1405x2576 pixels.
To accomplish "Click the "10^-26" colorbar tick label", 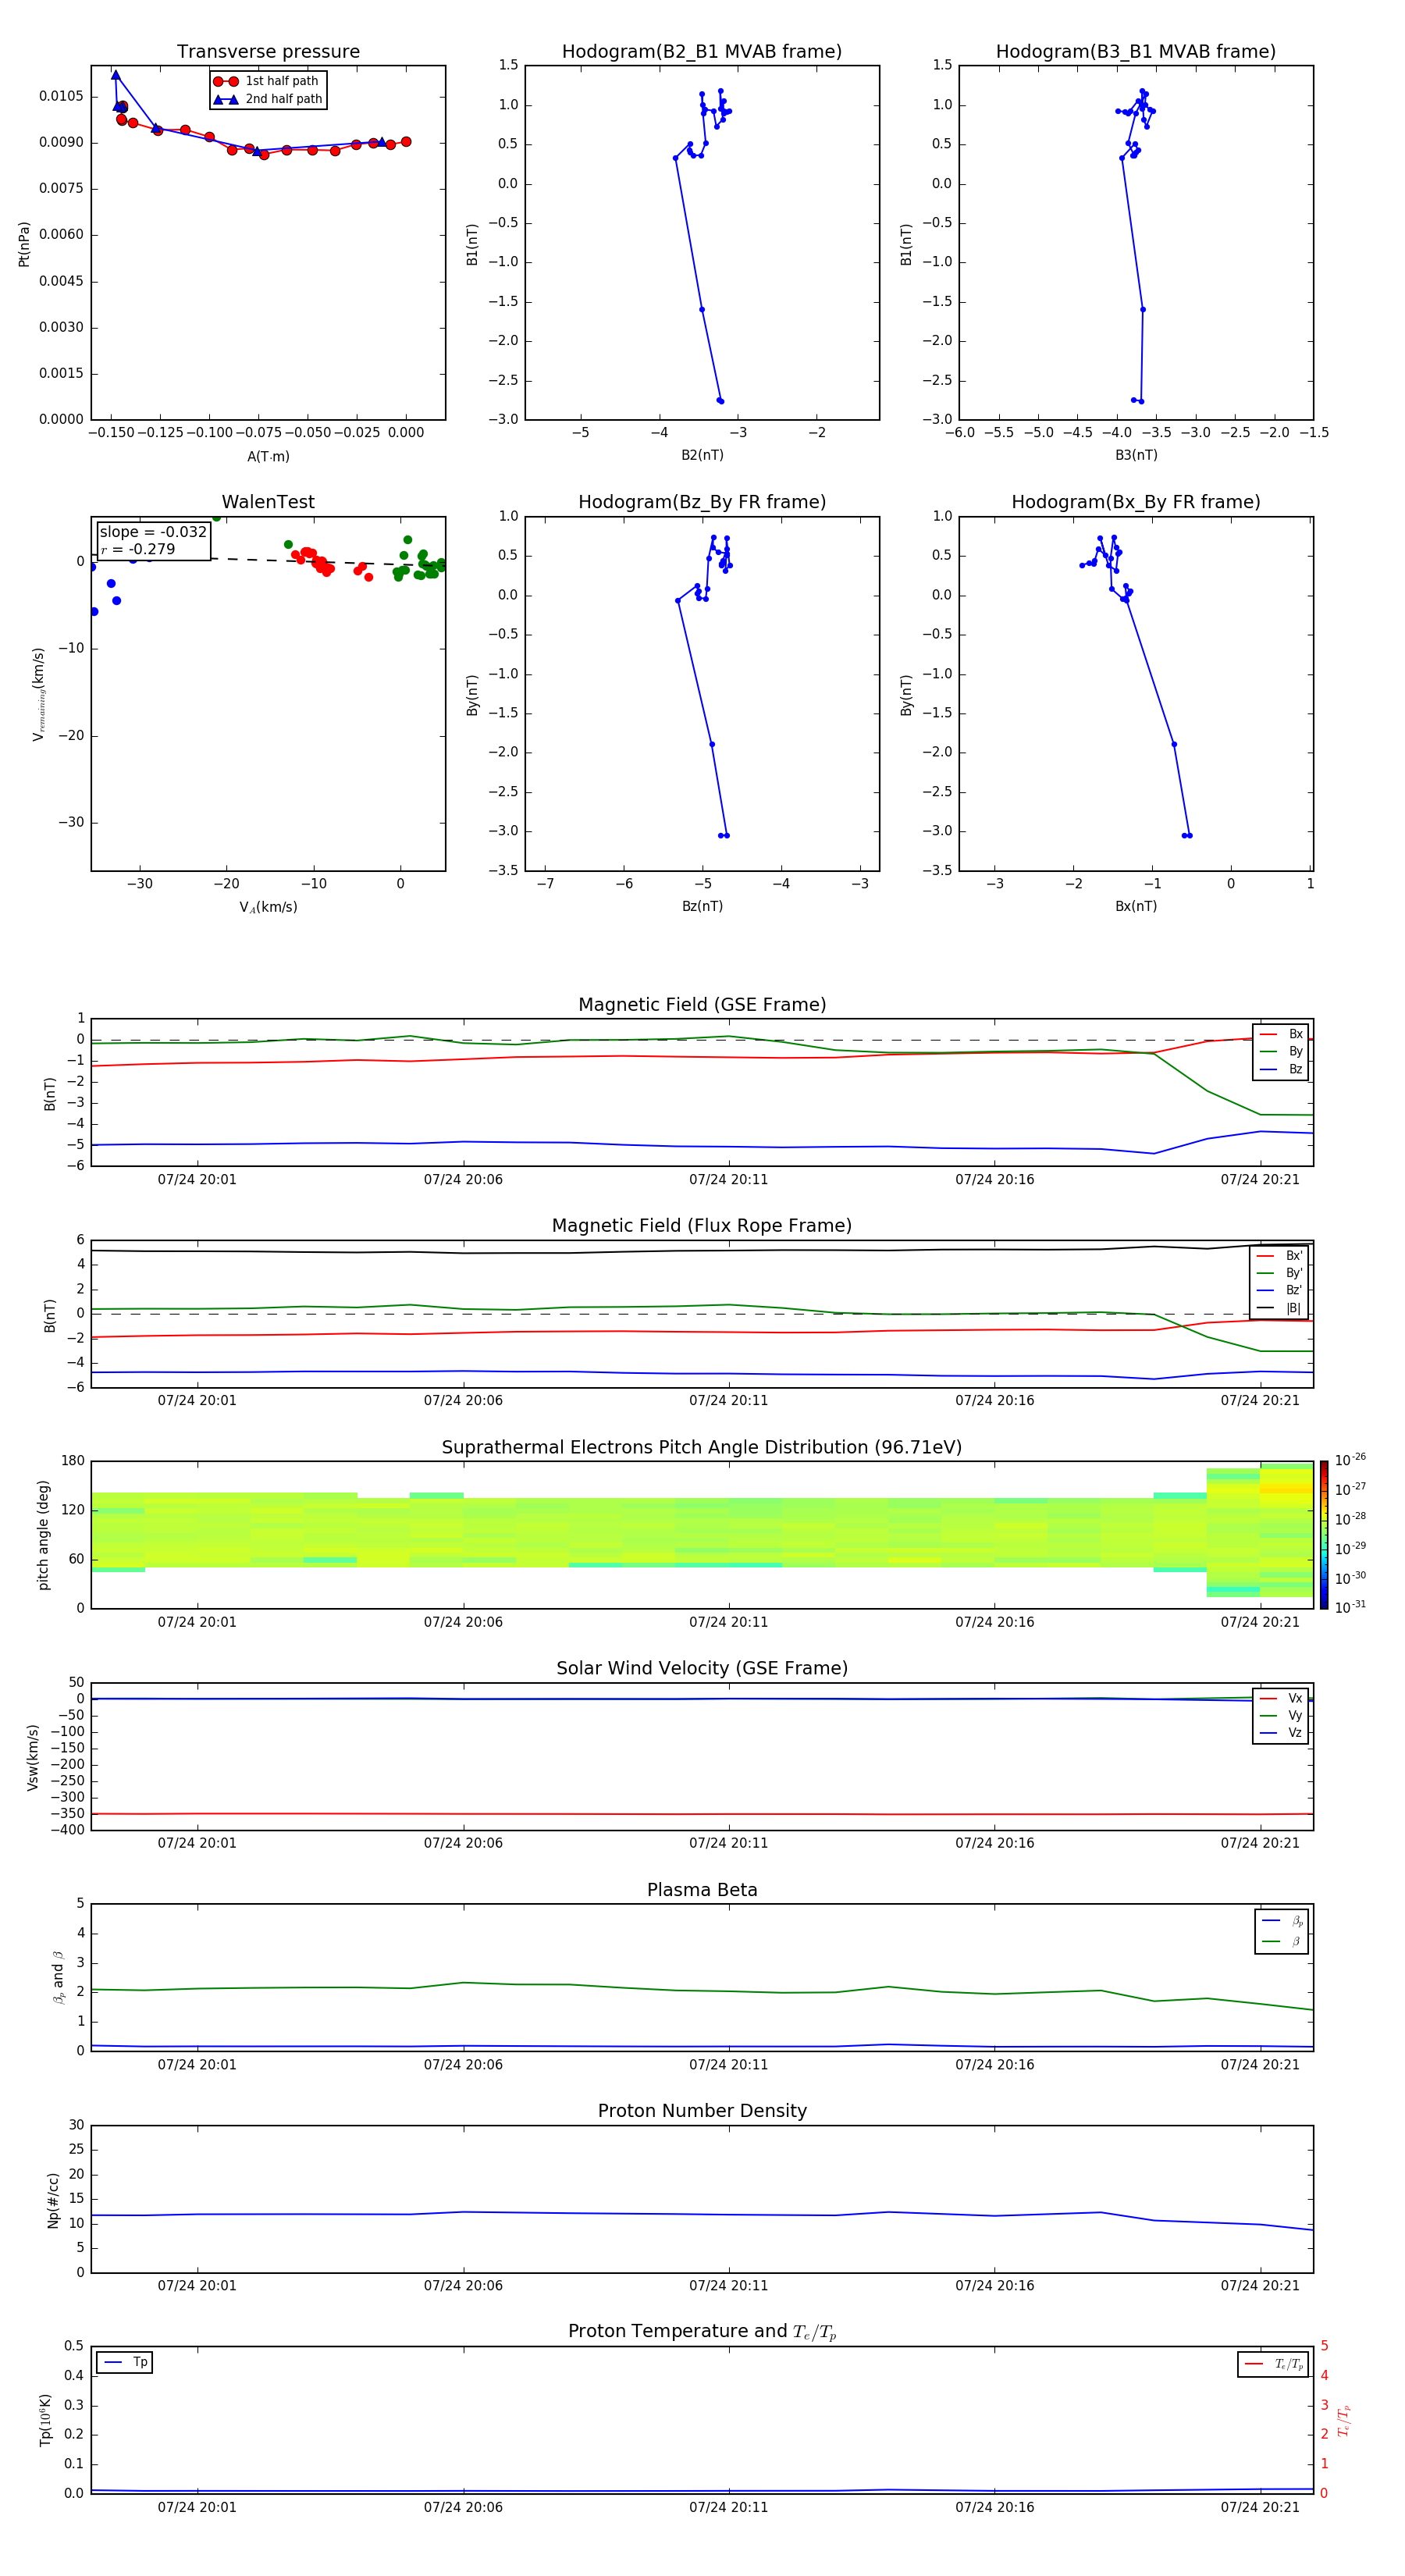I will (1350, 1460).
